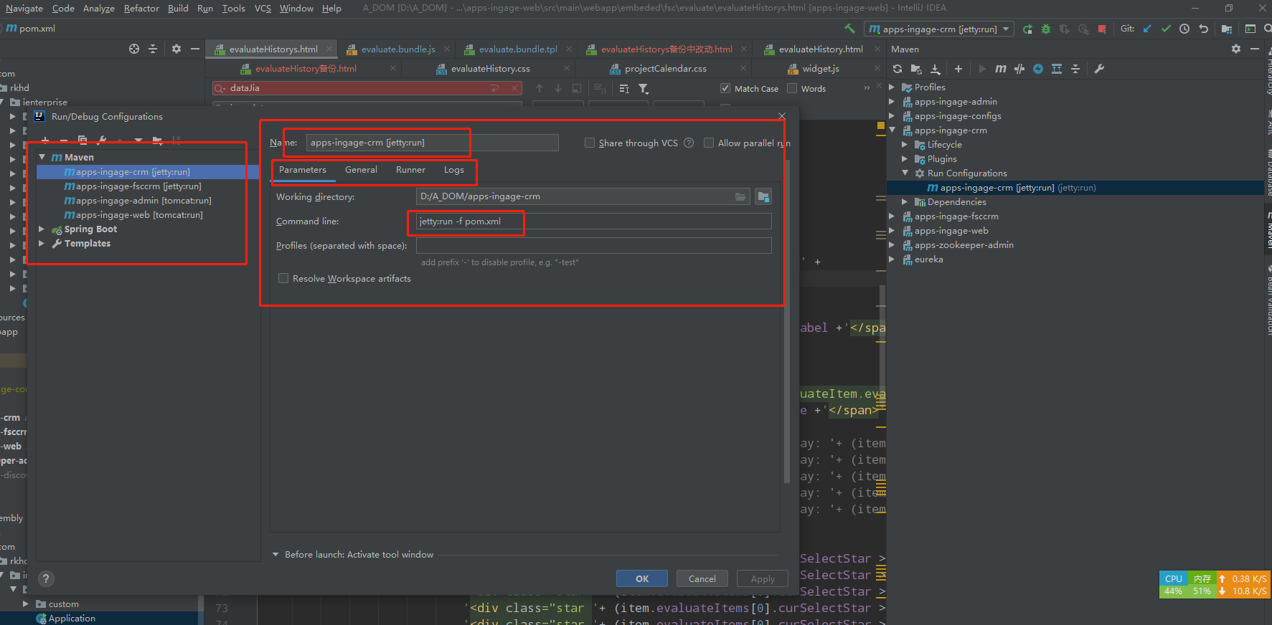This screenshot has height=625, width=1272.
Task: Run apps-ingage-crm with the green rerun icon
Action: point(1027,29)
